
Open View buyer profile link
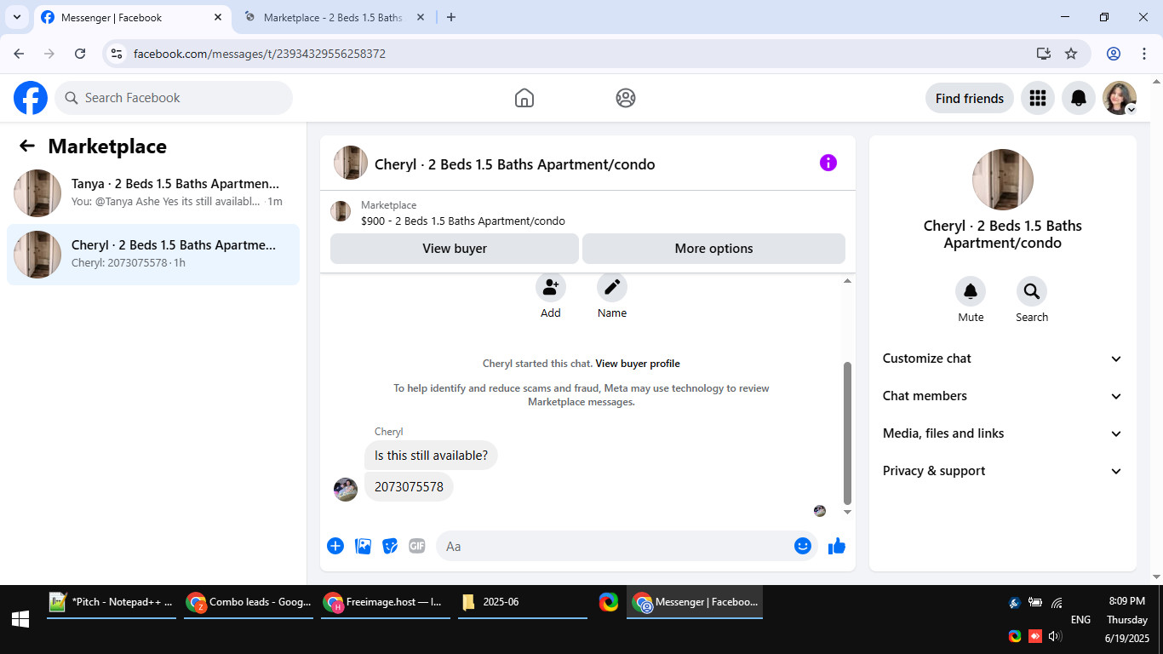point(638,364)
